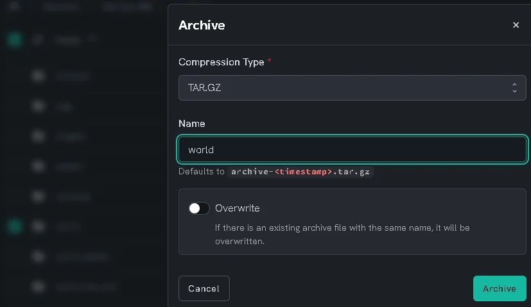The height and width of the screenshot is (307, 531).
Task: Click the Name field label
Action: pos(192,124)
